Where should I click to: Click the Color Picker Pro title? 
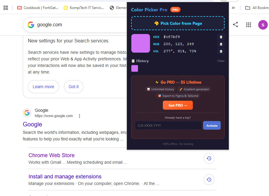149,10
